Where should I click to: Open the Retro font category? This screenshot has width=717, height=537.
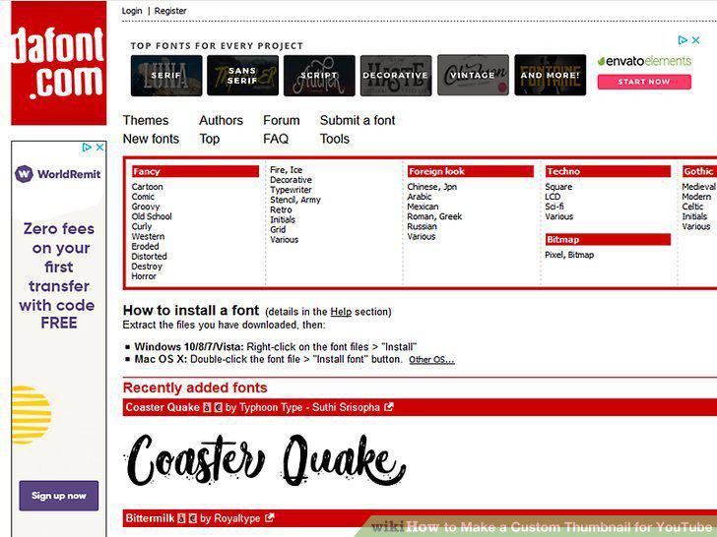[281, 209]
